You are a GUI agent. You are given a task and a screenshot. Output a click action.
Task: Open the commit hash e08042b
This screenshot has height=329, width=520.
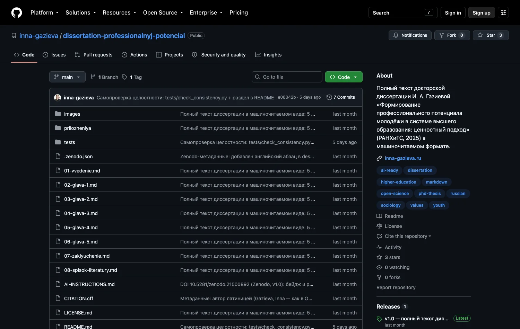pyautogui.click(x=287, y=97)
